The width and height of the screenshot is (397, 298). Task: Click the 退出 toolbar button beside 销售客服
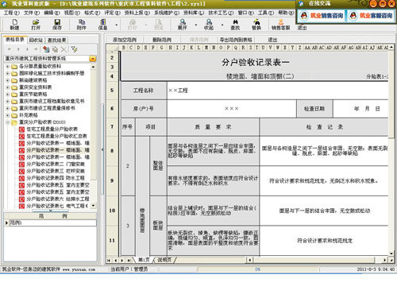(x=302, y=28)
